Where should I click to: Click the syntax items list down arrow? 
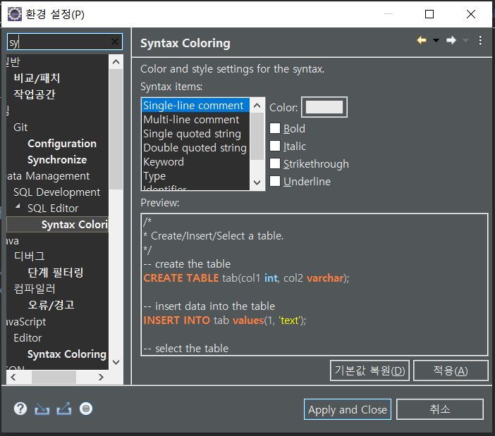[x=257, y=182]
